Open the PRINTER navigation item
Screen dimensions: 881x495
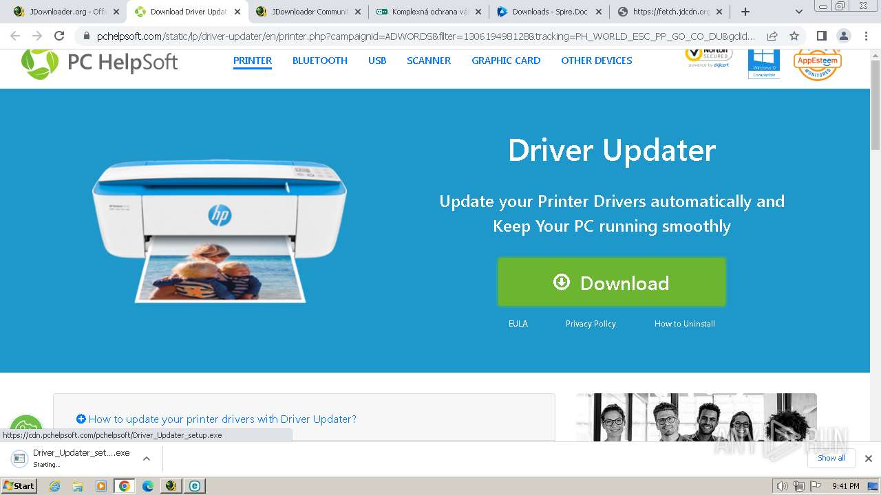click(x=253, y=60)
